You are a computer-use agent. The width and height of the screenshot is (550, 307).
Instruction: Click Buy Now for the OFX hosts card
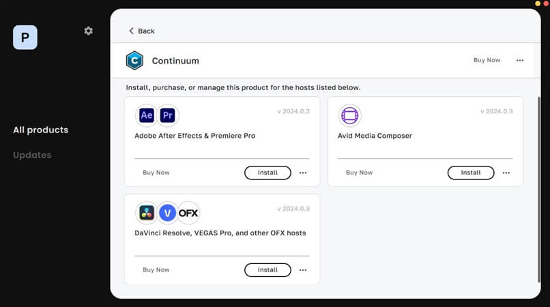click(x=156, y=269)
